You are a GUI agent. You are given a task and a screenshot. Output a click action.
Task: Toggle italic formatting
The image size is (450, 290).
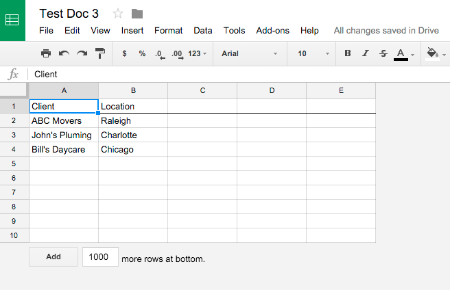366,53
